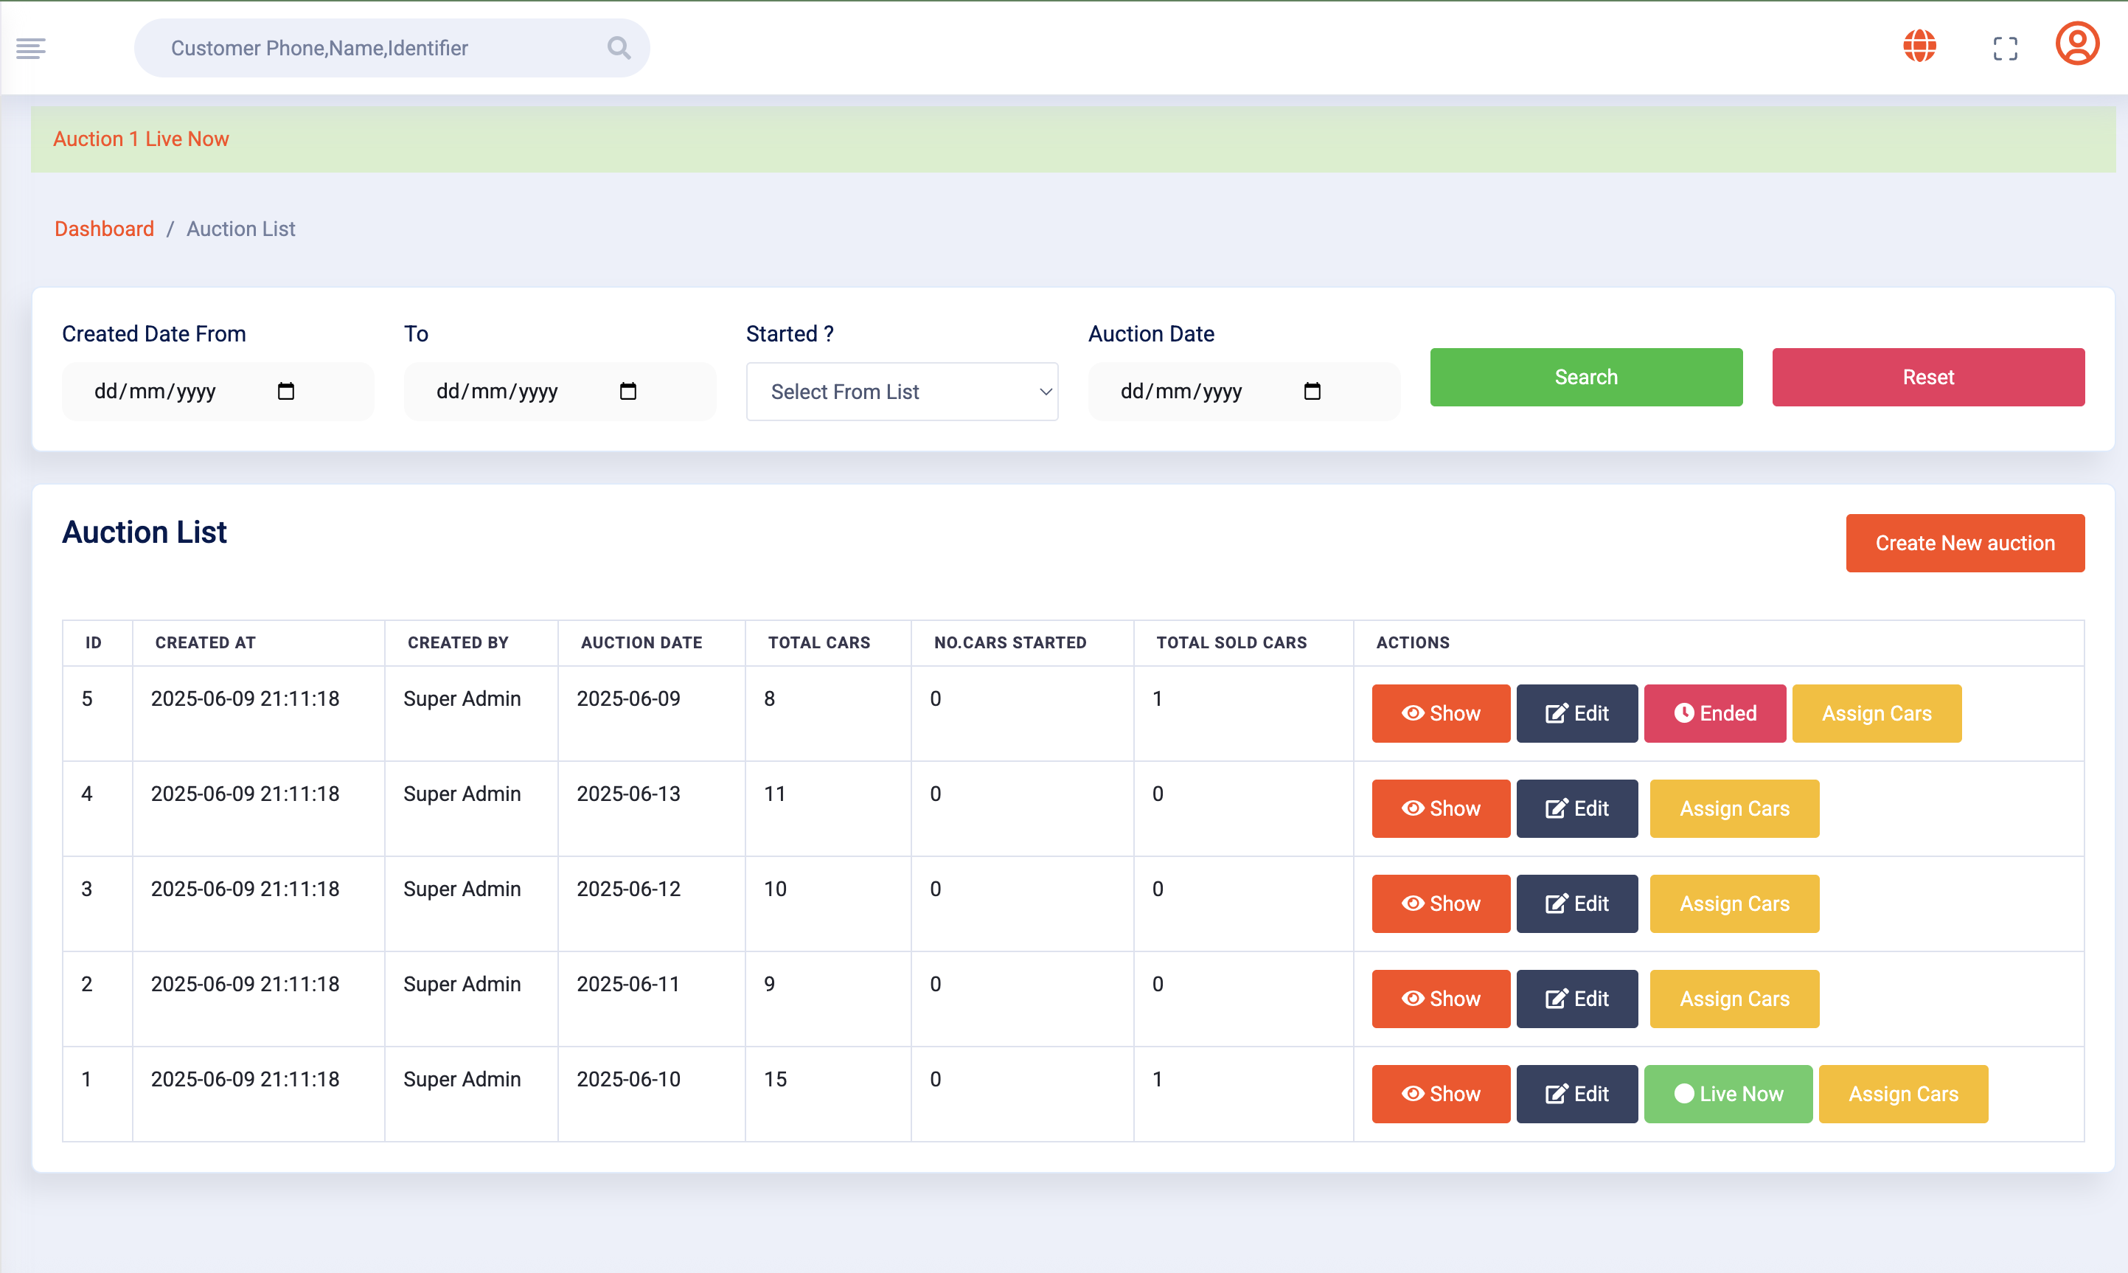Open the user profile avatar icon
2128x1273 pixels.
[2076, 44]
